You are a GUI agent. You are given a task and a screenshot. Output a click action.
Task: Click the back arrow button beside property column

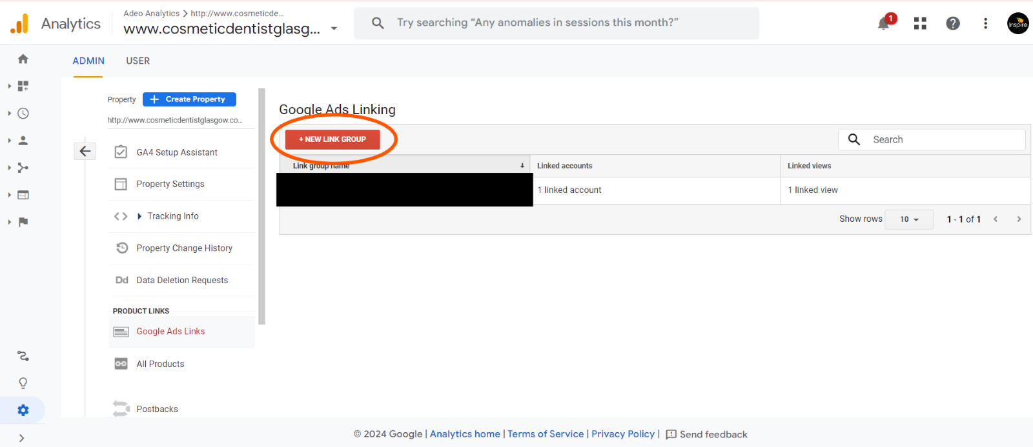(85, 151)
